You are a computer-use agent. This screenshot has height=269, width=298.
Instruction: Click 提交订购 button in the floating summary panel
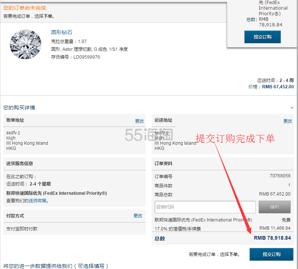click(x=262, y=37)
